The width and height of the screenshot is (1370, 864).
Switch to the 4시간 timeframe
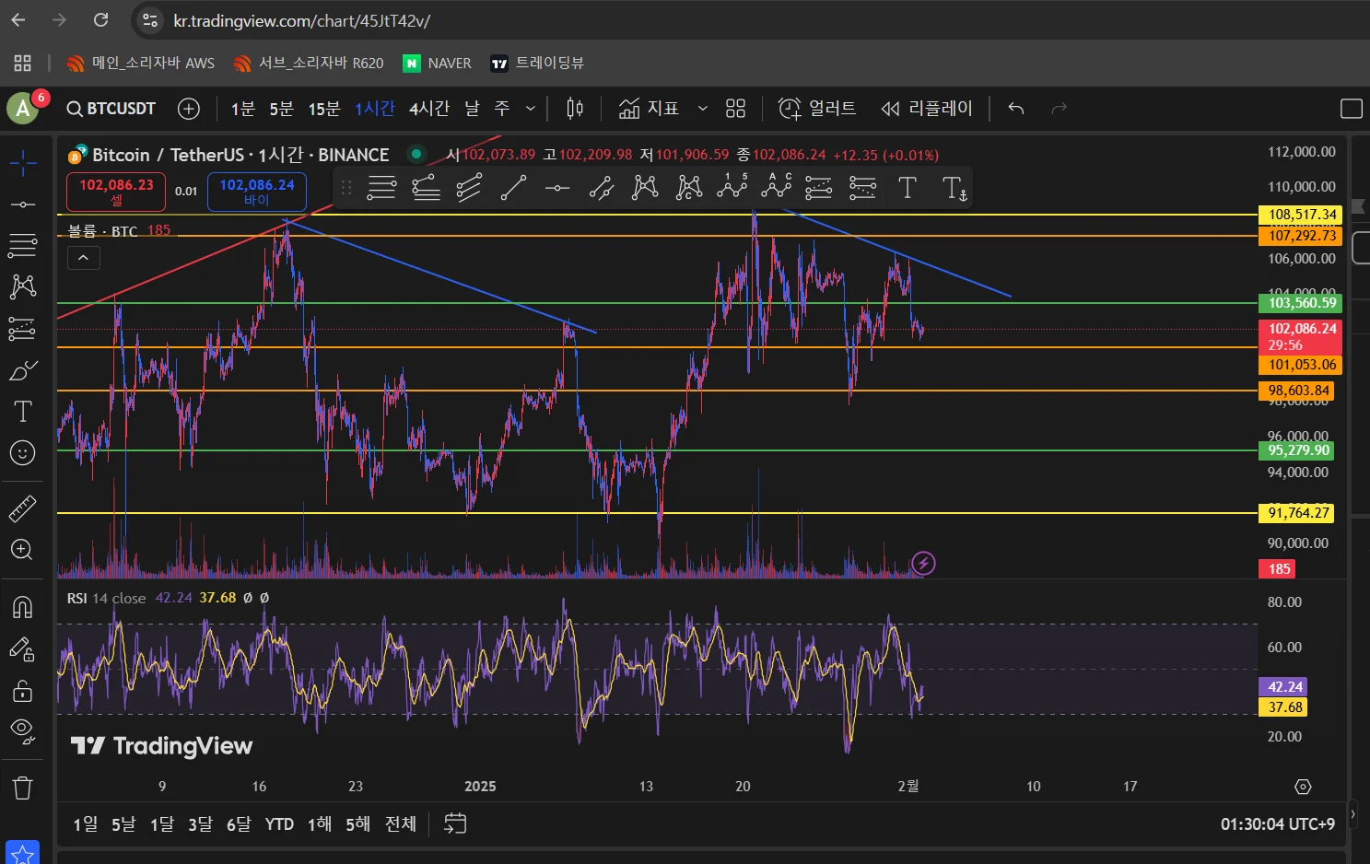pos(429,109)
